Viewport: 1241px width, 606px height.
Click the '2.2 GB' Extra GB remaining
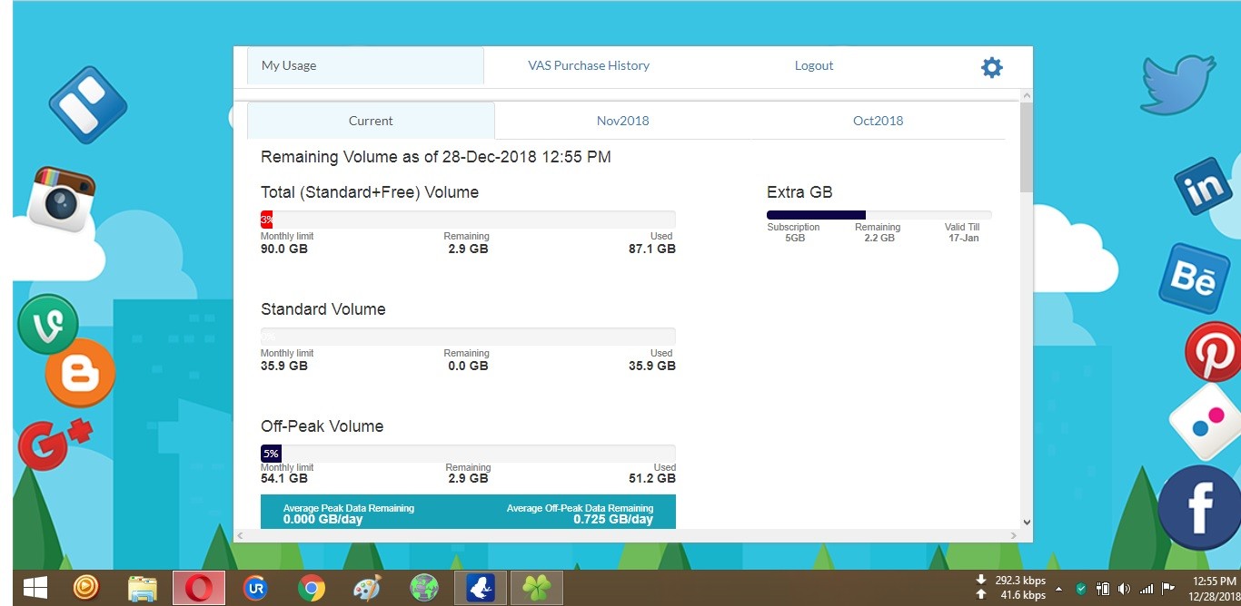[879, 238]
